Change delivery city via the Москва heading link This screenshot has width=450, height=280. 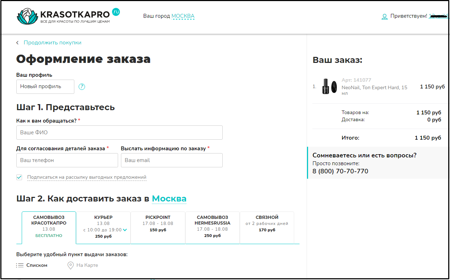(169, 199)
